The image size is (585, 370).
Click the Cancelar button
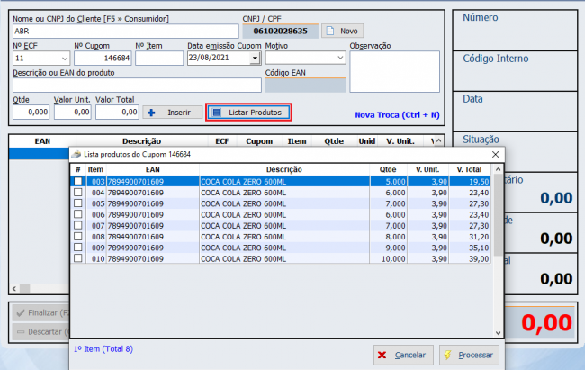[x=403, y=355]
